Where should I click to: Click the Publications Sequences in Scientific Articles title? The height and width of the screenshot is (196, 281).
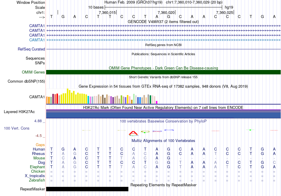[163, 54]
